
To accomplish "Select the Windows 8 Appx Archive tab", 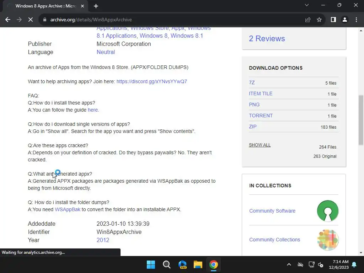I will point(46,6).
